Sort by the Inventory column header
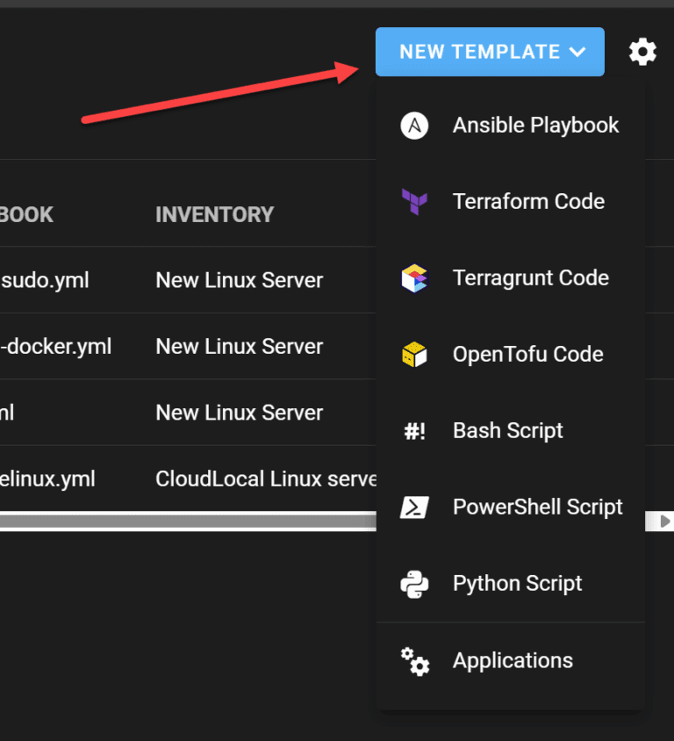This screenshot has height=741, width=674. pyautogui.click(x=214, y=214)
